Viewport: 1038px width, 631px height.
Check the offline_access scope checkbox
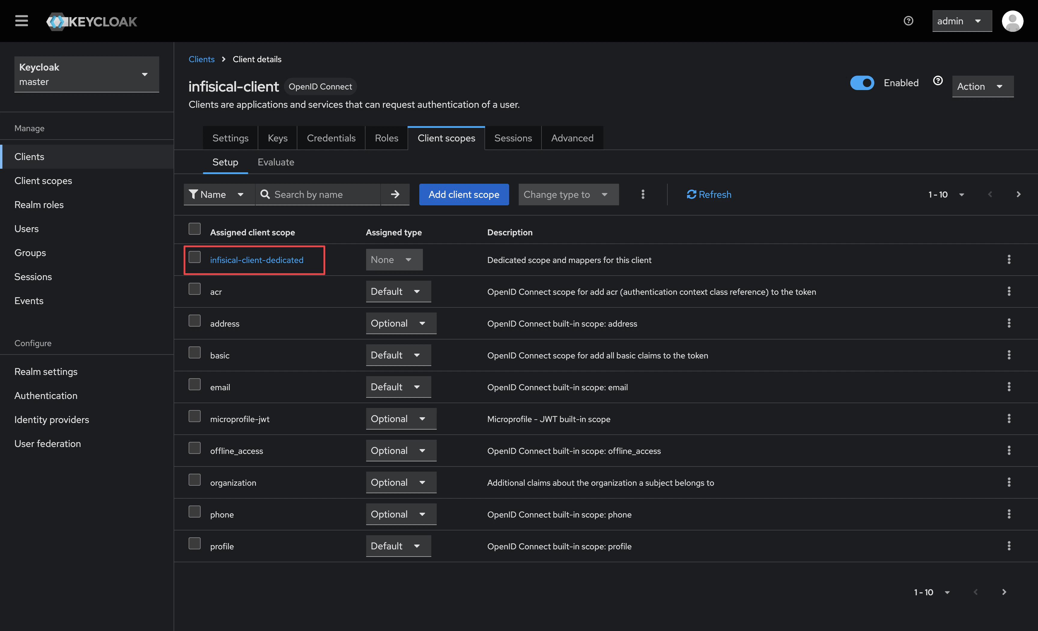(x=195, y=448)
